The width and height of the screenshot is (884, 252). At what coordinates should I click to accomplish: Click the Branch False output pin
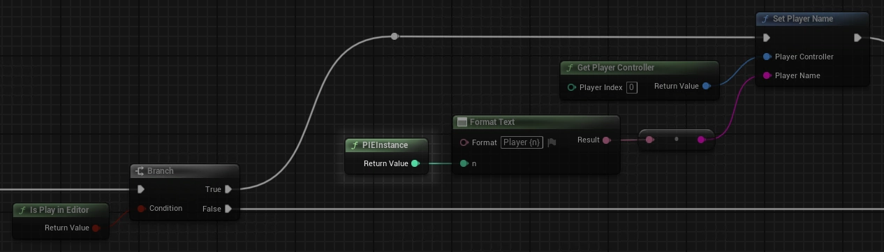click(x=228, y=208)
